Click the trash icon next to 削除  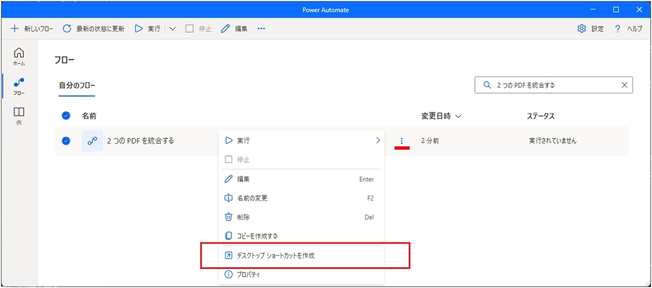[229, 217]
